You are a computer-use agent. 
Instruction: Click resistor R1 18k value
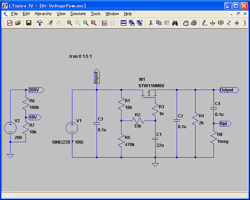[129, 107]
